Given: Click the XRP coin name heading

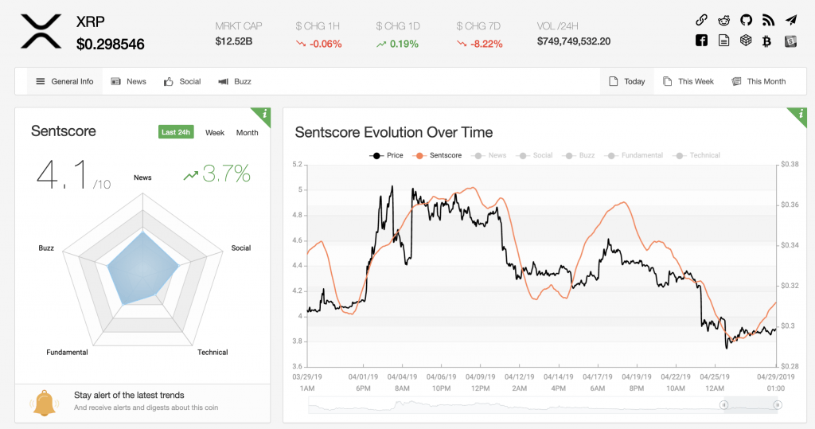Looking at the screenshot, I should tap(91, 21).
